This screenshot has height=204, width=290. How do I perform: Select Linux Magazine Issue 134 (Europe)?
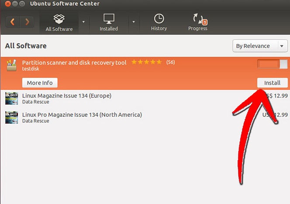click(x=145, y=99)
